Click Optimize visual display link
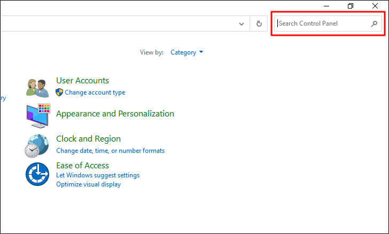Viewport: 389px width, 234px height. point(88,184)
